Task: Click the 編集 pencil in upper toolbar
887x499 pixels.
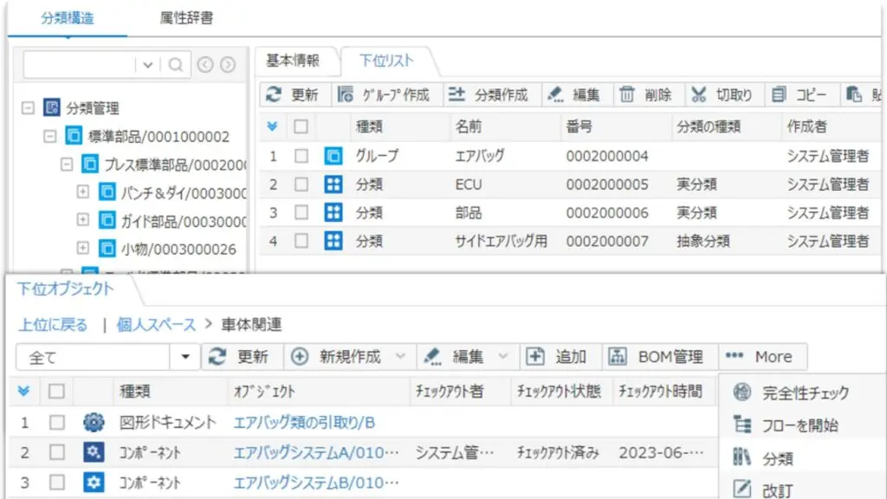Action: 555,94
